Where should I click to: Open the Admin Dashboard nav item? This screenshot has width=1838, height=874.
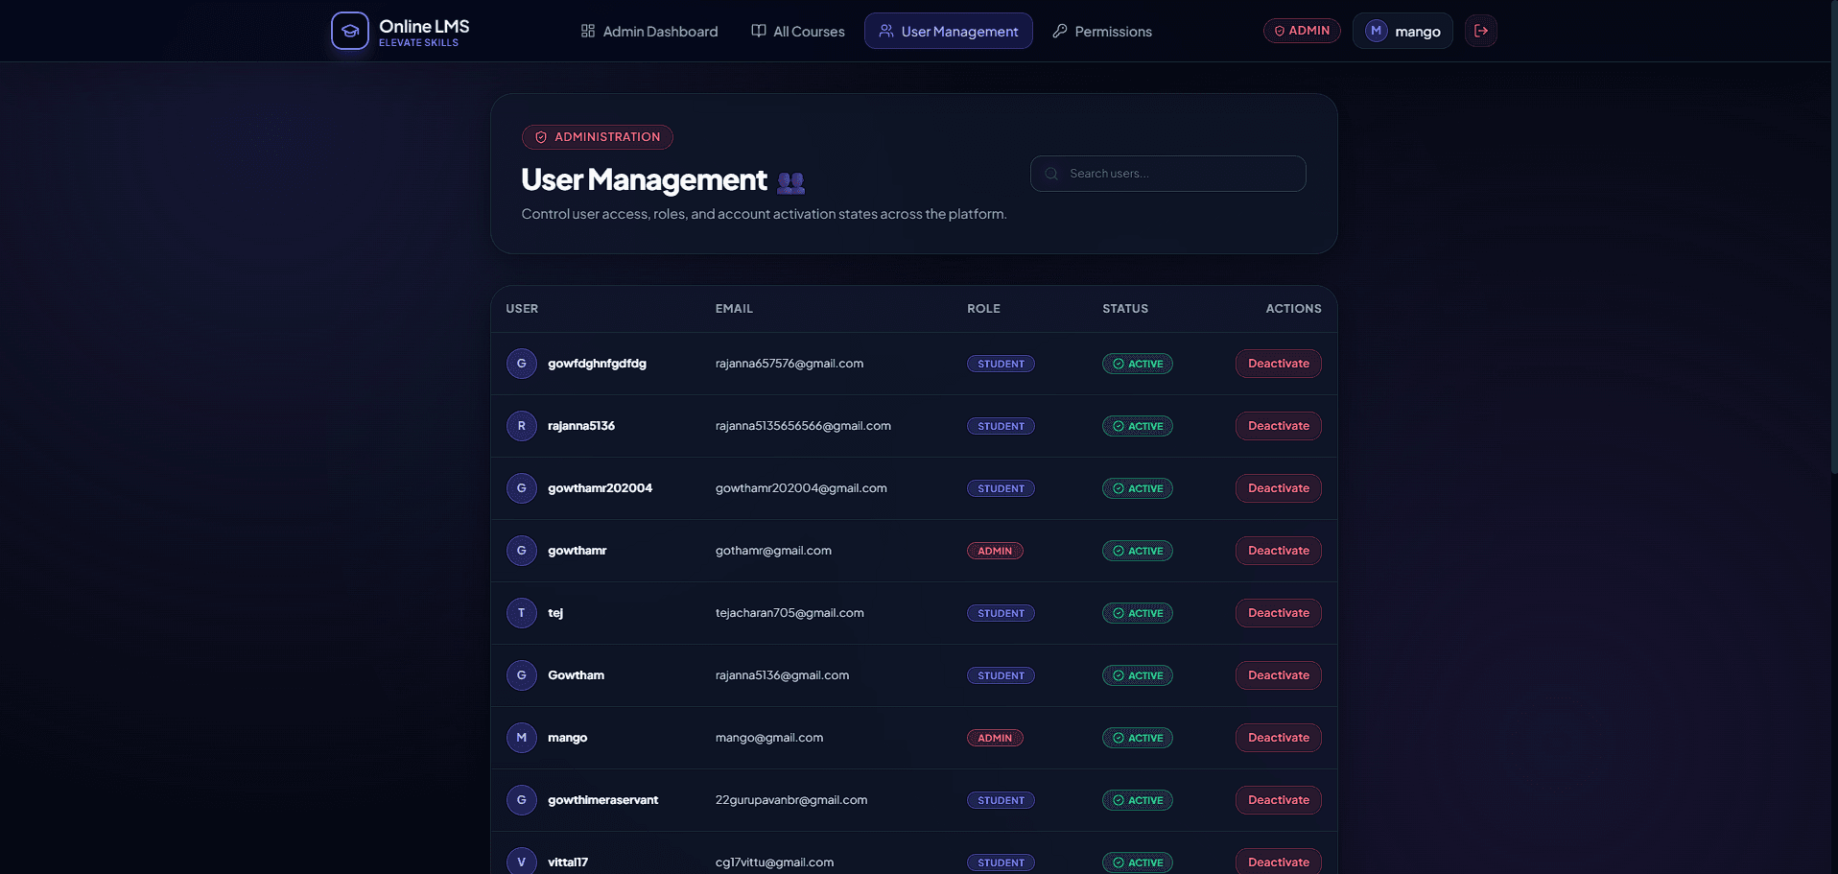649,31
